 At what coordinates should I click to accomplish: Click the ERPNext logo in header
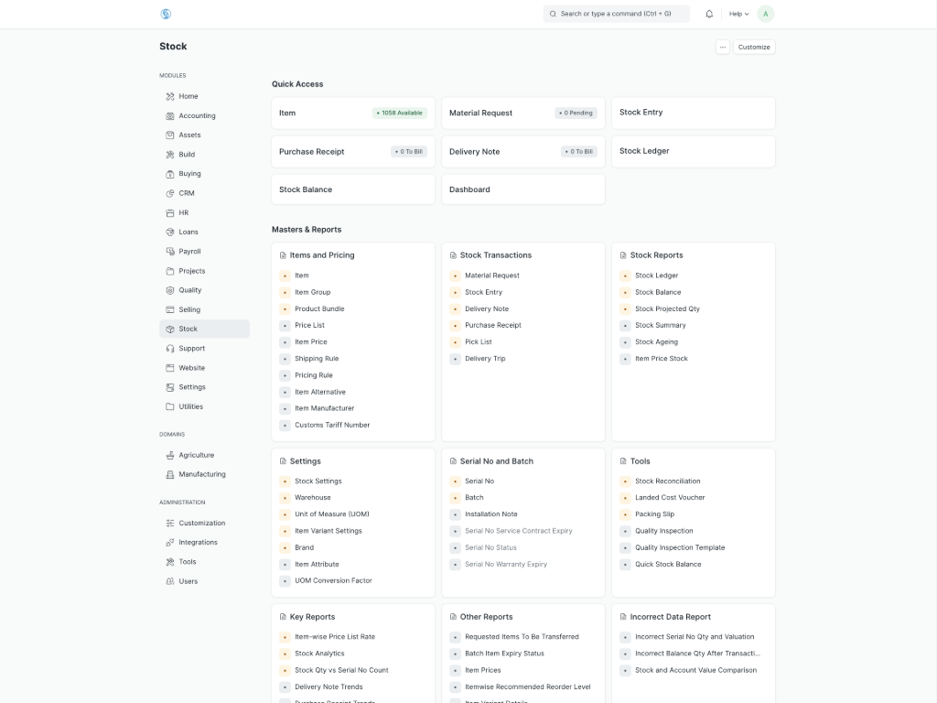(x=166, y=14)
